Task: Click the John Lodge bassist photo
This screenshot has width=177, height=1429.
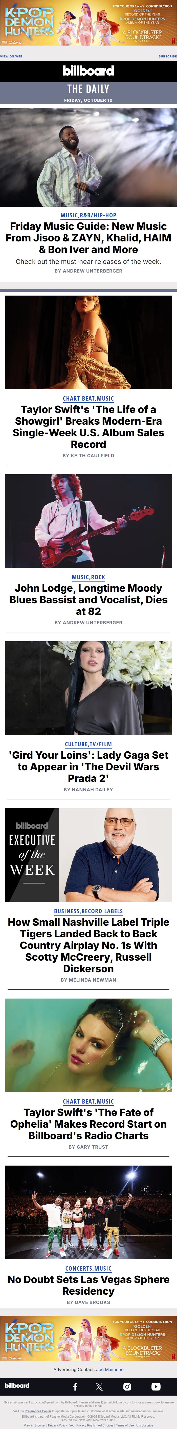Action: [88, 520]
